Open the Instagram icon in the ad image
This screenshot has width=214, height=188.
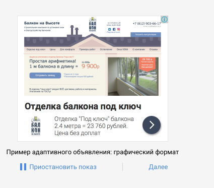pyautogui.click(x=118, y=29)
